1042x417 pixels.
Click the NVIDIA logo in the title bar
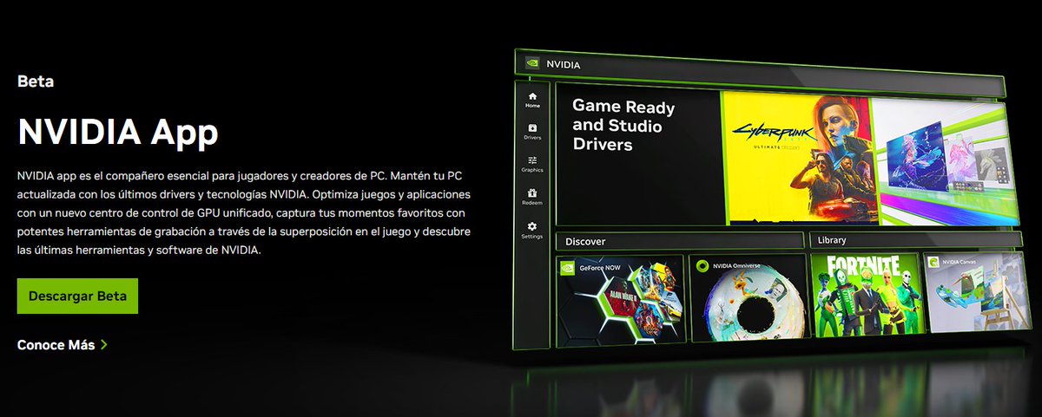tap(531, 63)
